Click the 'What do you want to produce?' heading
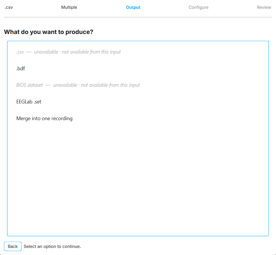The width and height of the screenshot is (276, 255). tap(49, 32)
